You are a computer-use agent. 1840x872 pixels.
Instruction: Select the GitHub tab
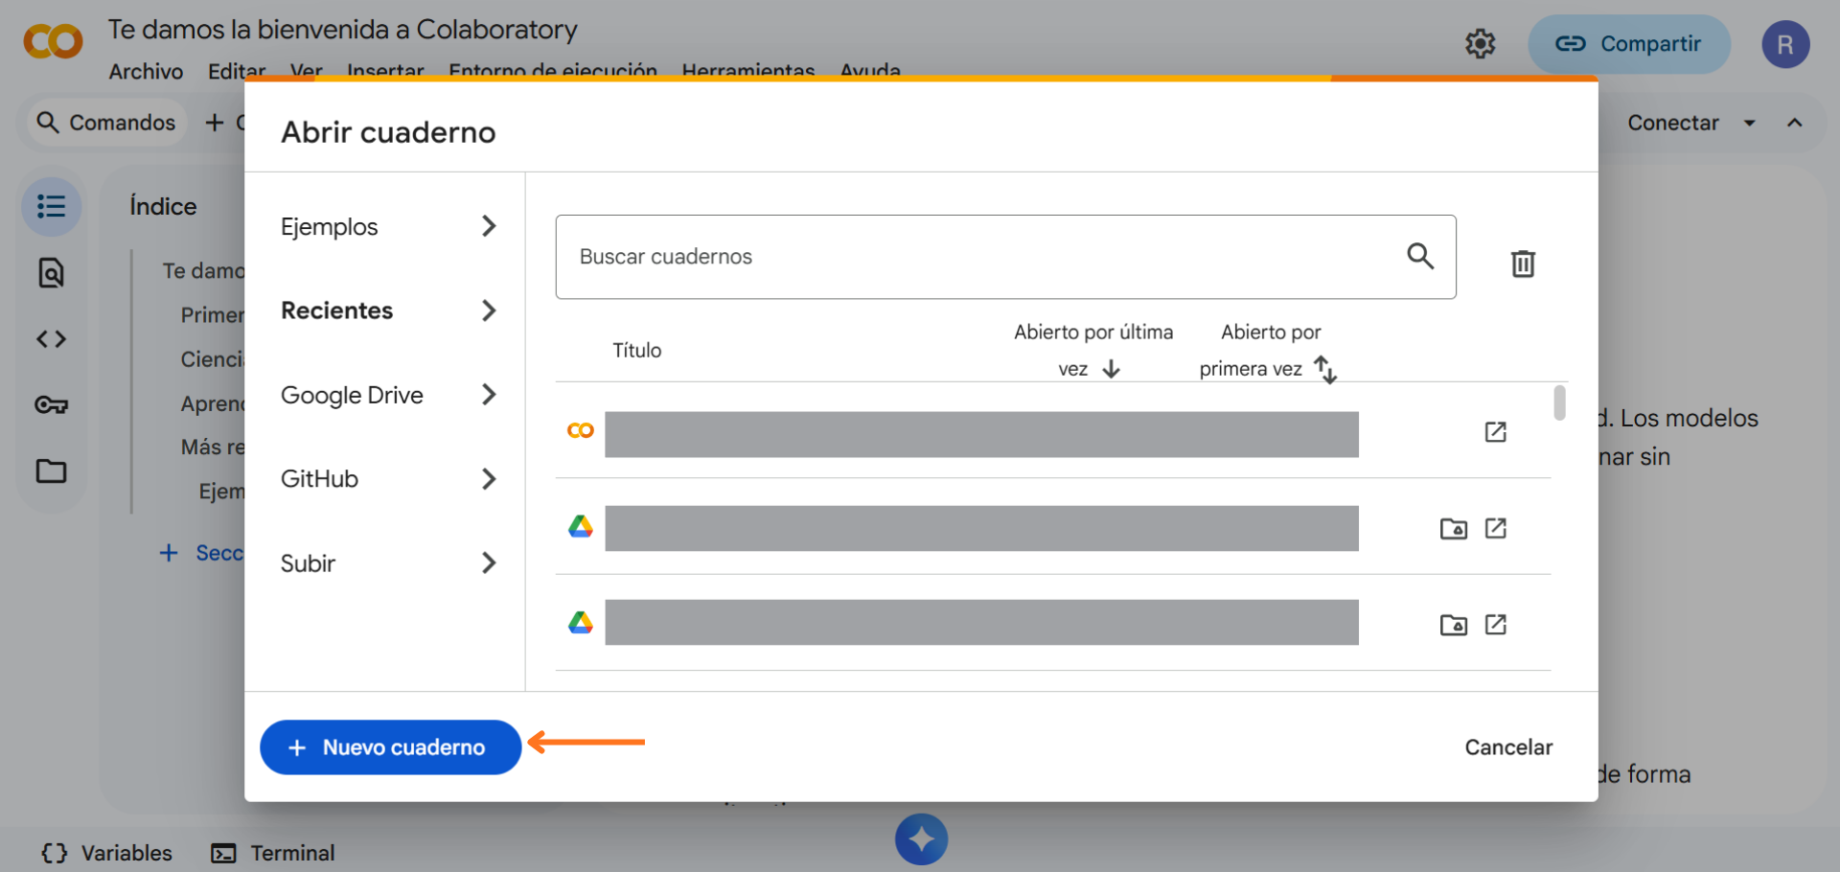pyautogui.click(x=387, y=479)
